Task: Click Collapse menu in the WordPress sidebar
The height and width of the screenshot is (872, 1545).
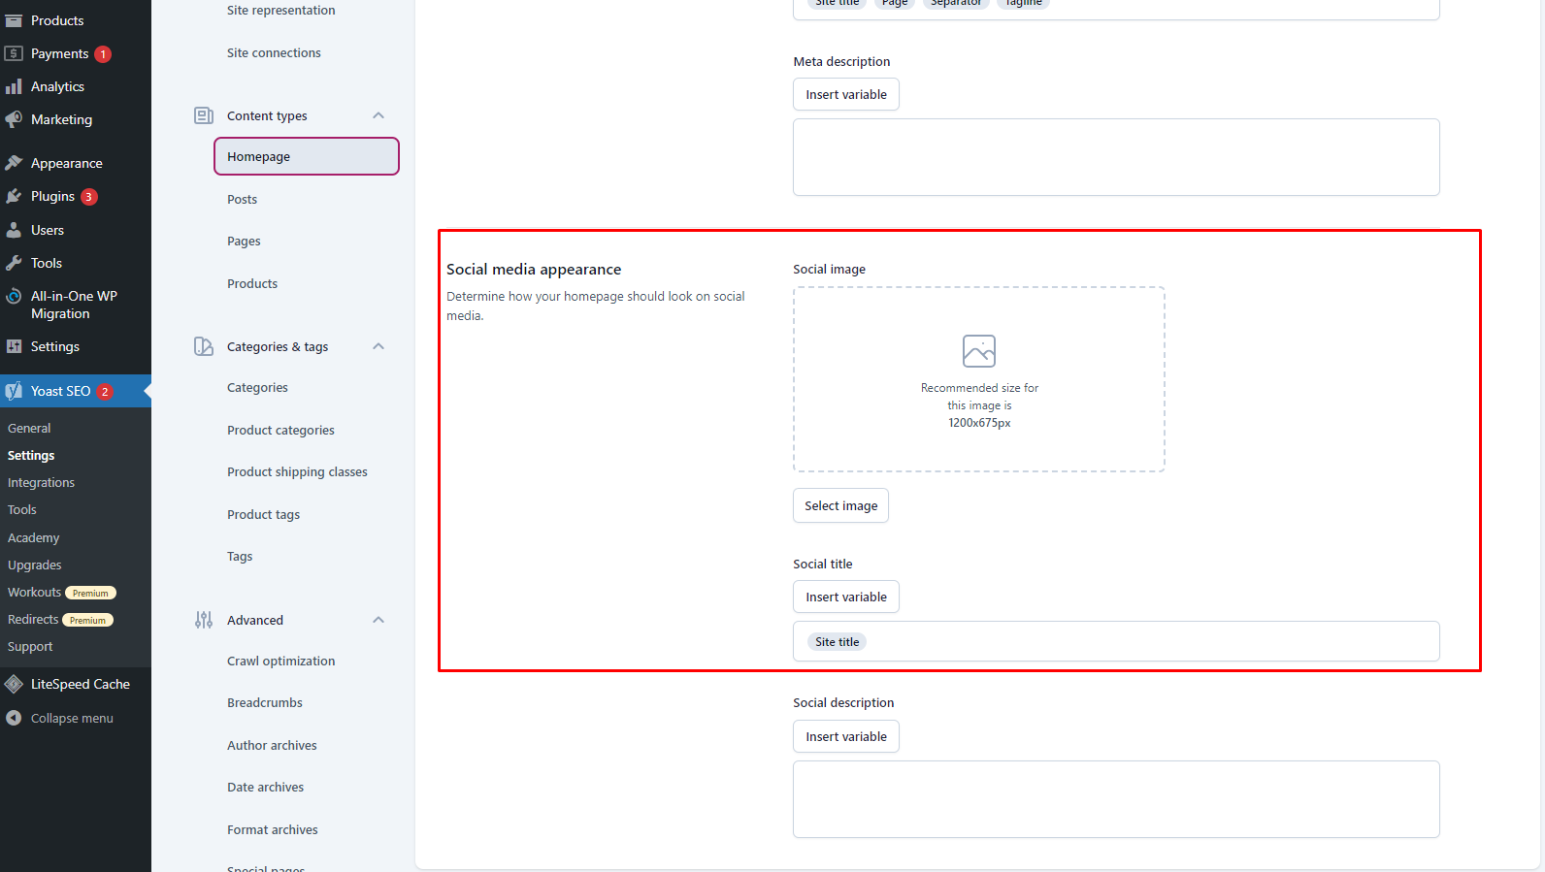Action: pyautogui.click(x=71, y=718)
